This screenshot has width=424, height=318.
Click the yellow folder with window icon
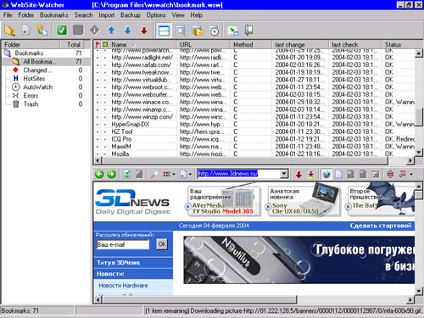pyautogui.click(x=198, y=31)
